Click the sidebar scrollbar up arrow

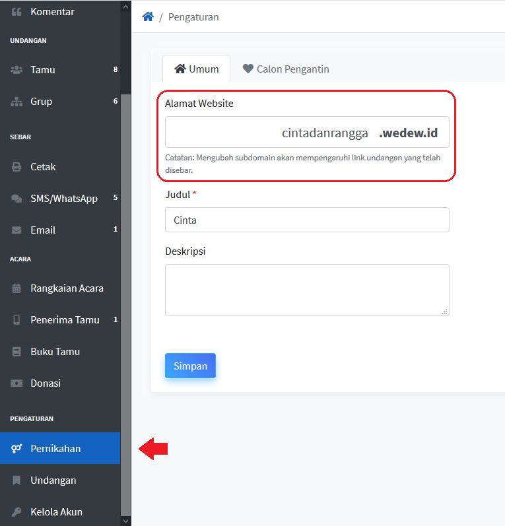click(125, 7)
